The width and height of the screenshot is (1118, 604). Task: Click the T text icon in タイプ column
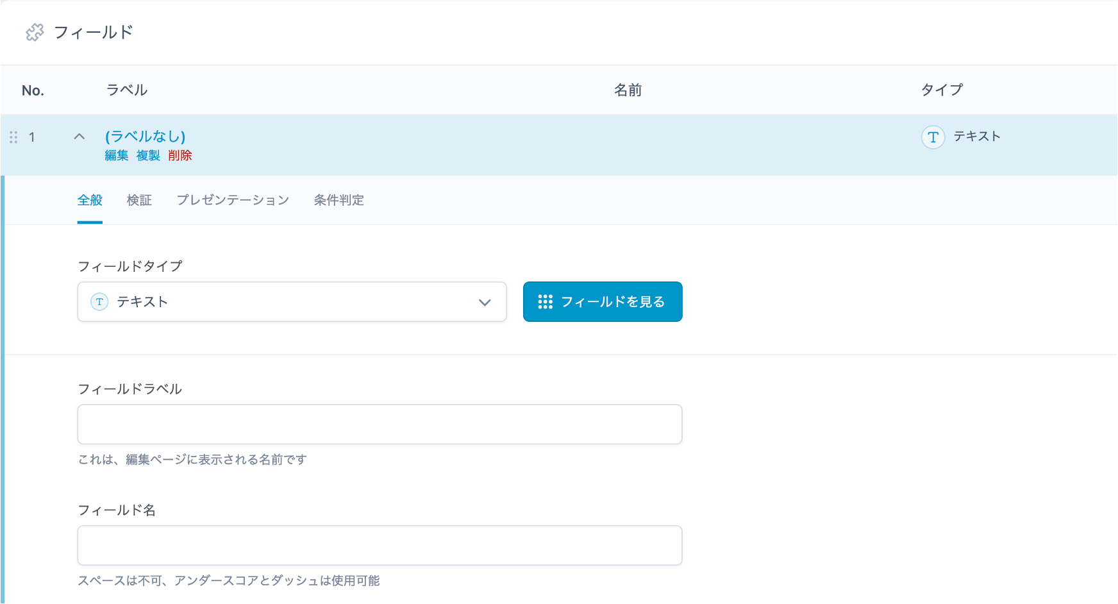coord(933,137)
